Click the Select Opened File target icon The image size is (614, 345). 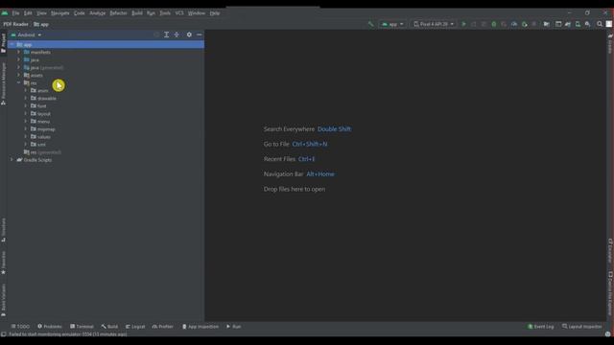click(156, 34)
